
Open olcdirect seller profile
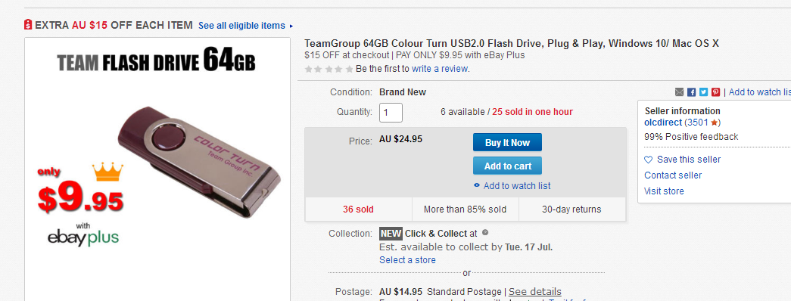click(x=663, y=123)
